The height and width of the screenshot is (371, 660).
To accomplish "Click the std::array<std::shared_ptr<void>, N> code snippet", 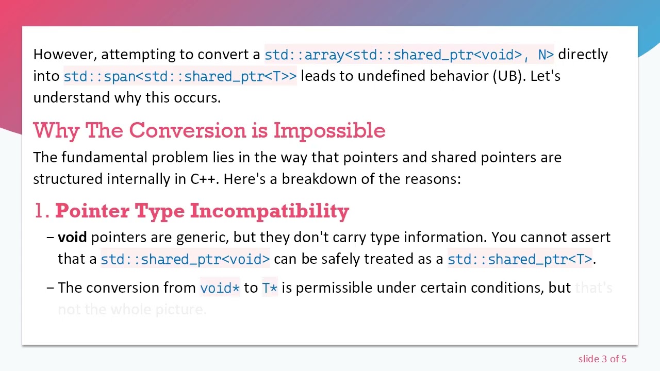I will (409, 55).
